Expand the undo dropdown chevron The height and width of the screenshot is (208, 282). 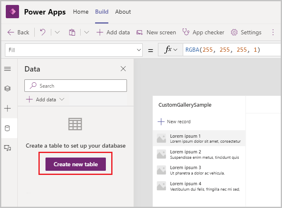tap(57, 32)
